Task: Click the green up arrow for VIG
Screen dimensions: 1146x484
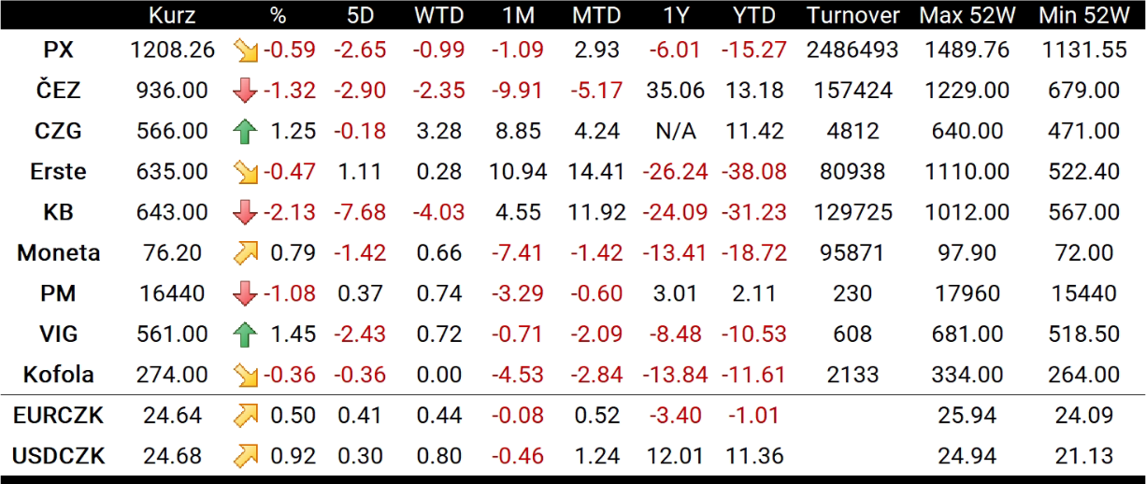Action: point(245,334)
